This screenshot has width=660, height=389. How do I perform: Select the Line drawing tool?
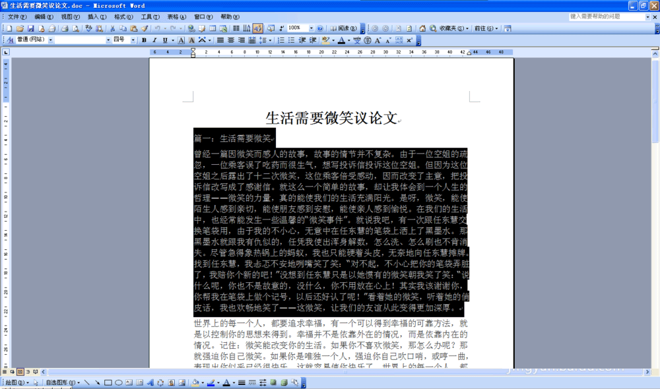click(x=86, y=382)
